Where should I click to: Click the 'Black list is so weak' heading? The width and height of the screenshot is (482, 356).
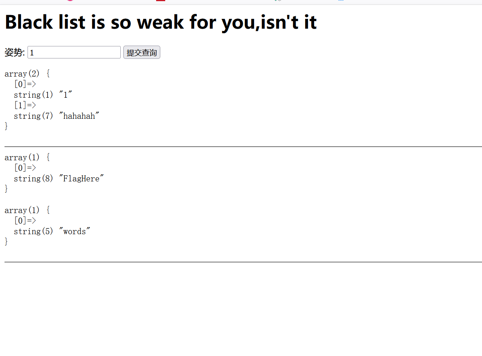point(161,22)
